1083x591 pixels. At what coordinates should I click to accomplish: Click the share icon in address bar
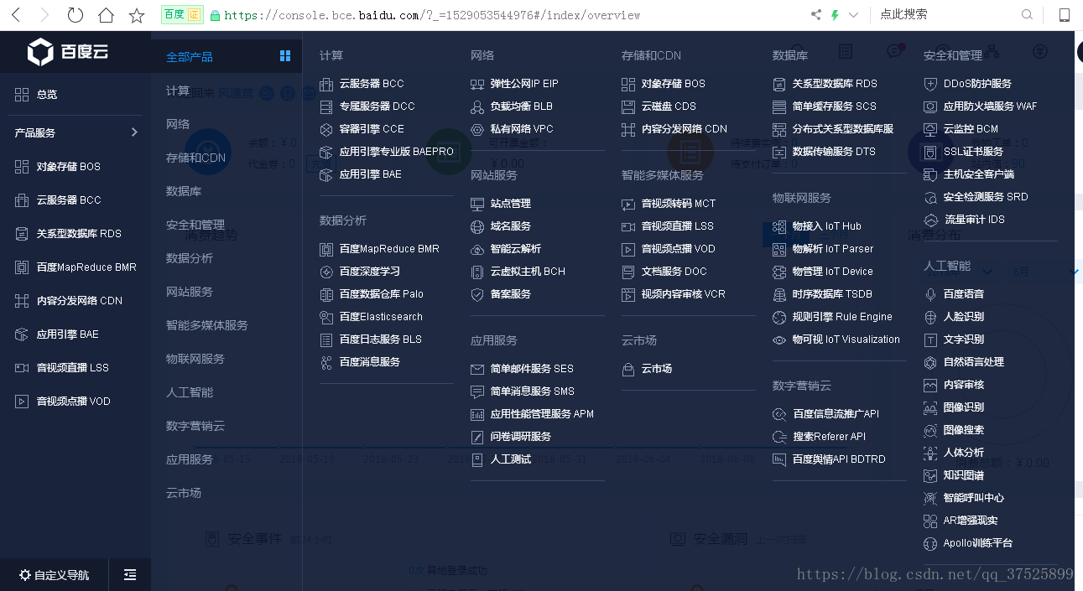click(816, 15)
